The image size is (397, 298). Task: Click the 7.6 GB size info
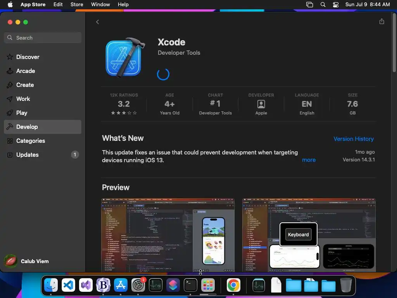352,104
